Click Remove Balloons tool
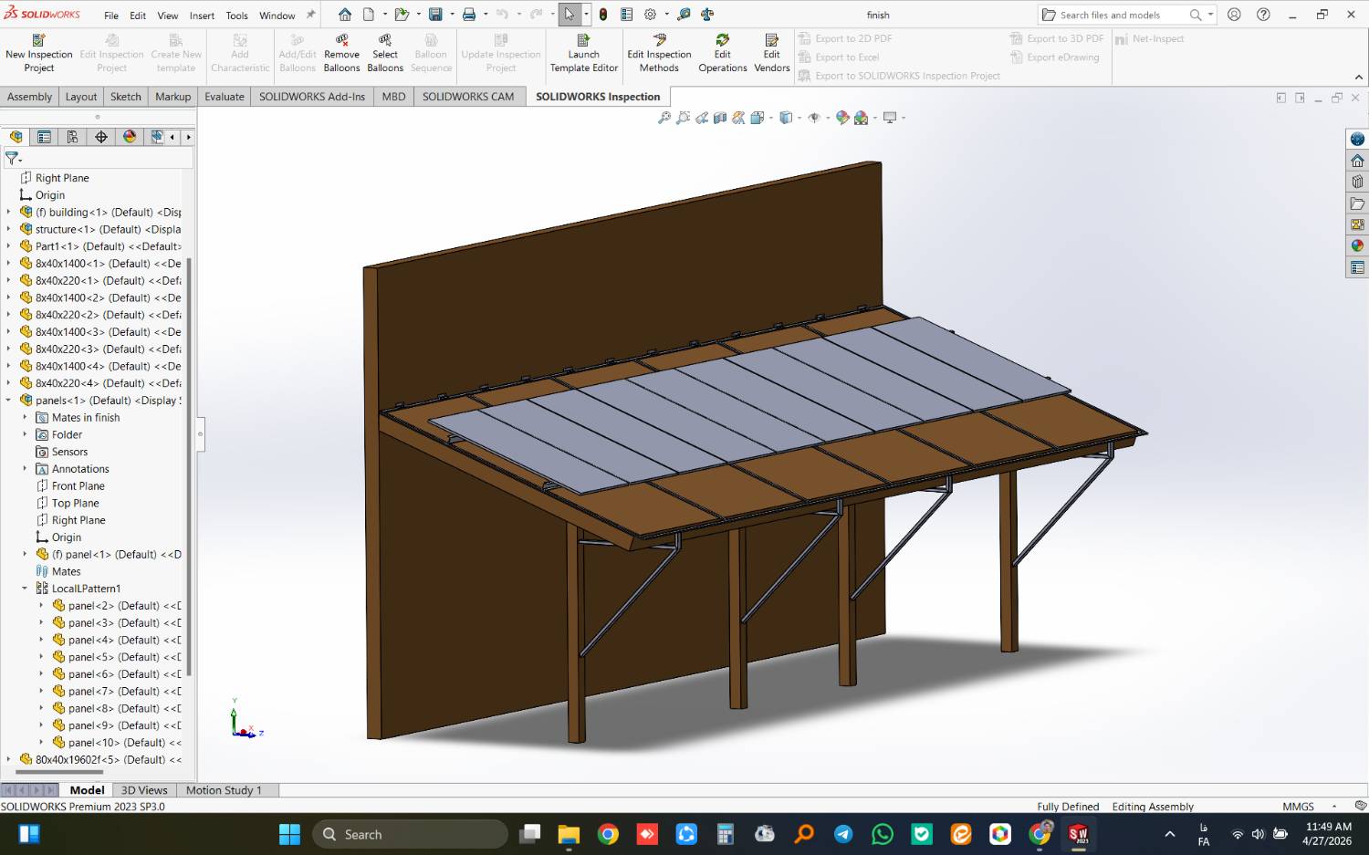The image size is (1369, 855). 341,54
